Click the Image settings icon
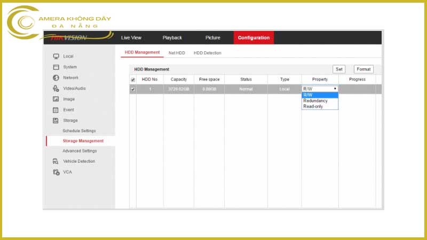 [x=56, y=99]
